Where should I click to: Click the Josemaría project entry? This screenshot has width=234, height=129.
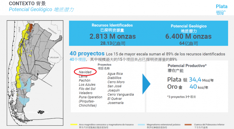click(116, 103)
